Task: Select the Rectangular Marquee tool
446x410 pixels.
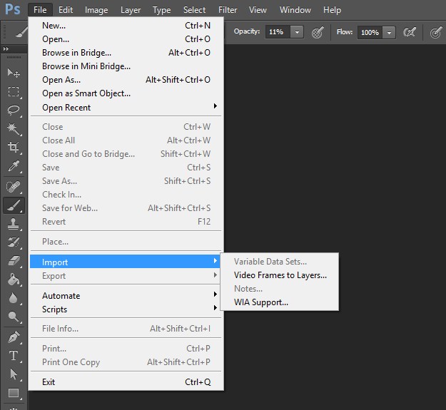Action: point(14,92)
